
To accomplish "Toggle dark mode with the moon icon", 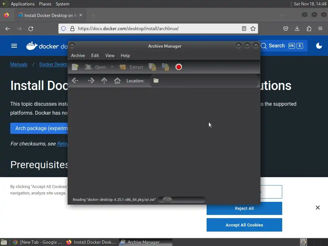I will tap(319, 45).
